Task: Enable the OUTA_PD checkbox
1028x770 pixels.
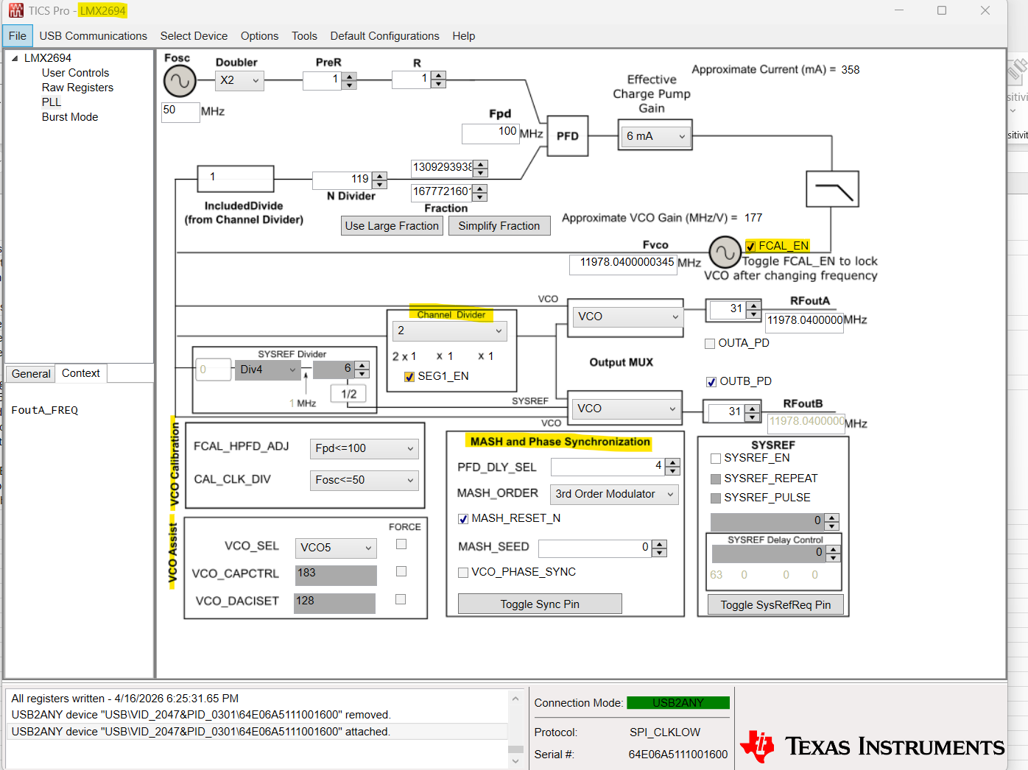Action: pyautogui.click(x=710, y=344)
